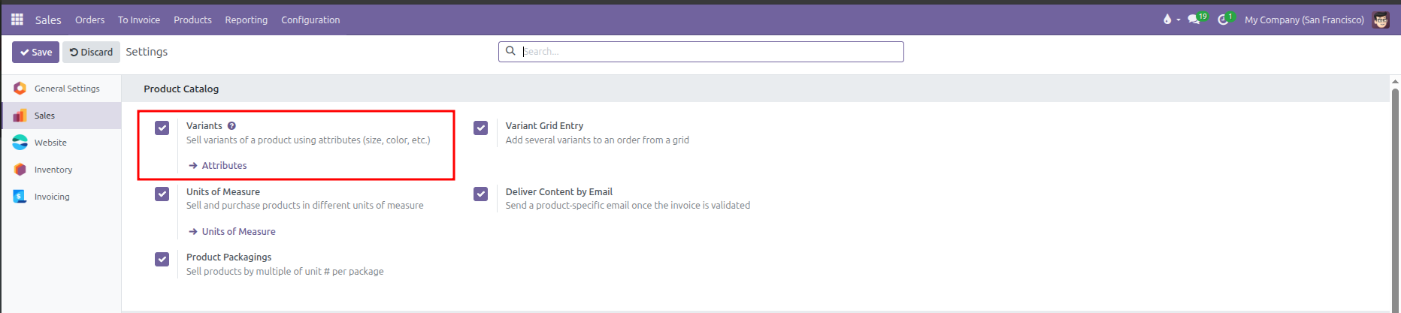Select General Settings in sidebar
This screenshot has width=1401, height=313.
click(61, 89)
